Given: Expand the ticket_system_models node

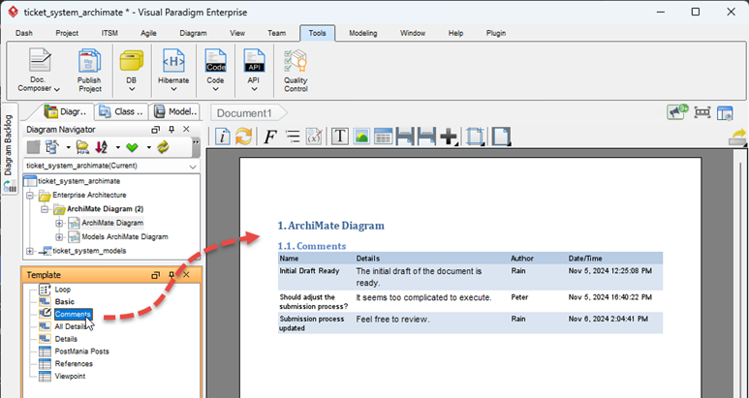Looking at the screenshot, I should point(30,251).
